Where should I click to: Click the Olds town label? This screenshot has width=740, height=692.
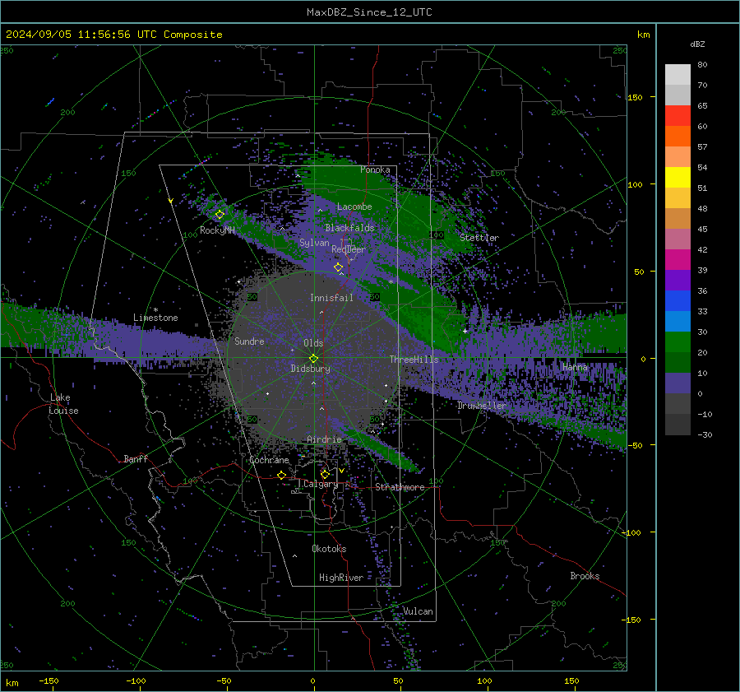[x=313, y=343]
